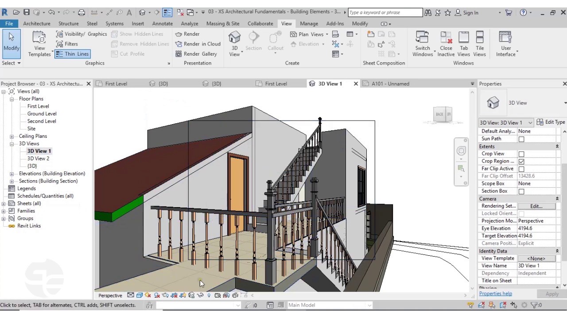Viewport: 567px width, 318px height.
Task: Collapse Identity Data properties group
Action: pos(557,251)
